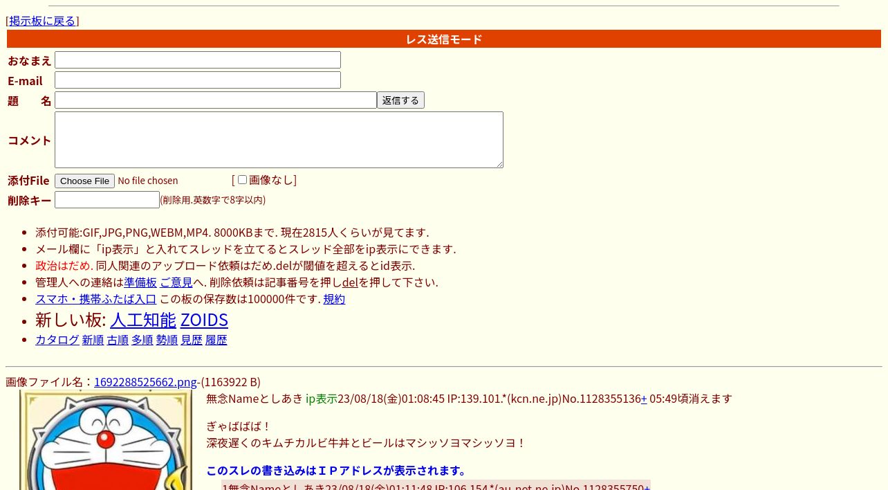Open image file 1692288525662.png link
The width and height of the screenshot is (888, 490).
(145, 382)
